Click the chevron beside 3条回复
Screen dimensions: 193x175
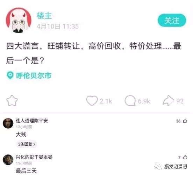point(34,144)
